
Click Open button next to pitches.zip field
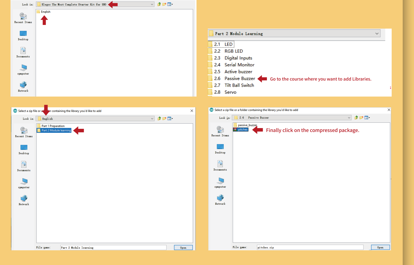click(380, 247)
